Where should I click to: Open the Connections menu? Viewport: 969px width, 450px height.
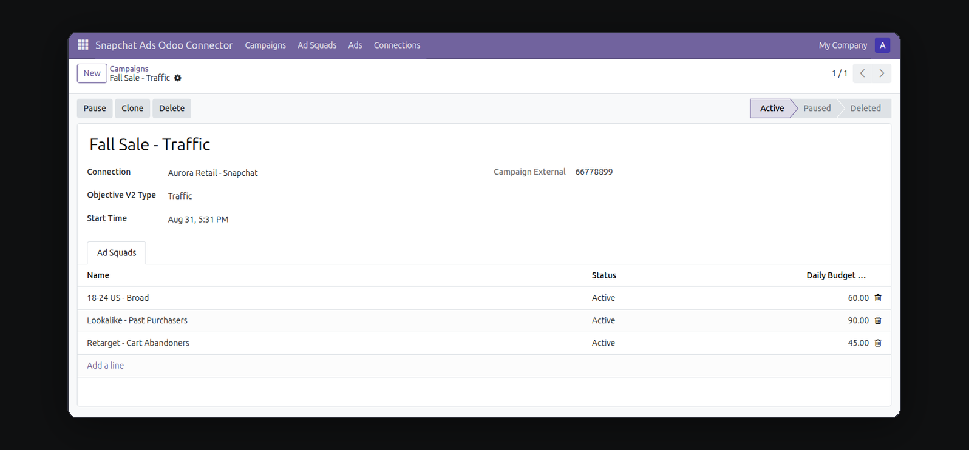pyautogui.click(x=397, y=45)
